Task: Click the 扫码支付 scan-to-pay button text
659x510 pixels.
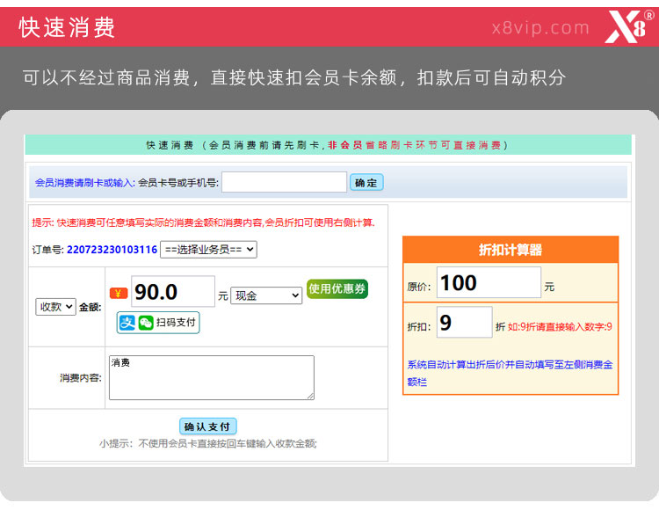Action: point(176,323)
